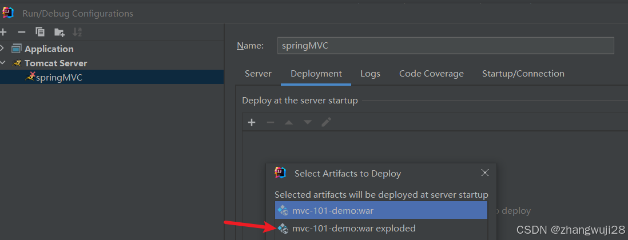This screenshot has height=240, width=628.
Task: Switch to the Server tab
Action: coord(259,74)
